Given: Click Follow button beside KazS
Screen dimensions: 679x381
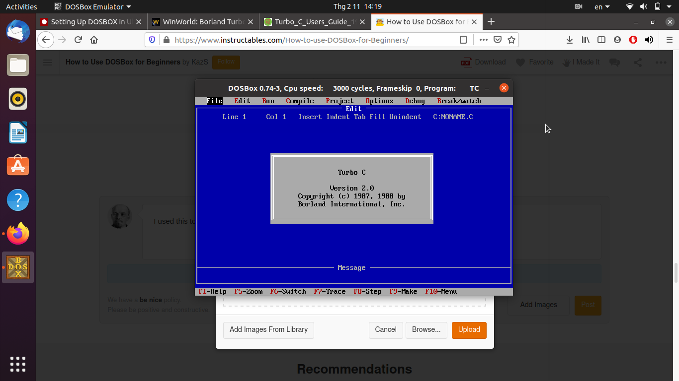Looking at the screenshot, I should [226, 62].
